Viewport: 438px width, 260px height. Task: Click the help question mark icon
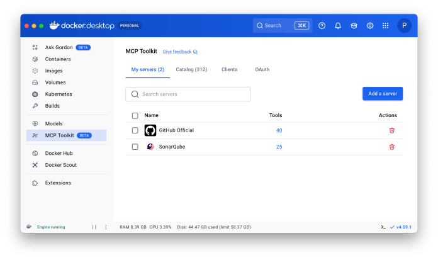322,26
